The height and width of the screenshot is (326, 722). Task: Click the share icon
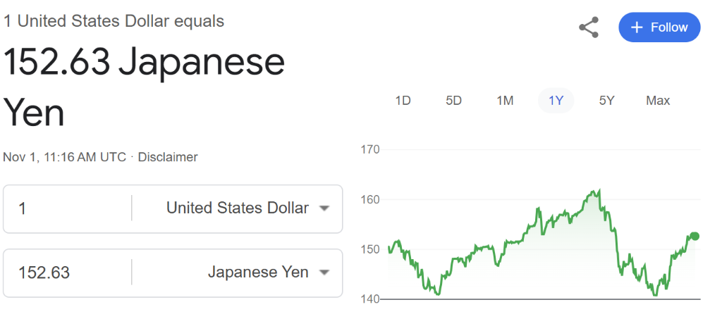[x=589, y=27]
